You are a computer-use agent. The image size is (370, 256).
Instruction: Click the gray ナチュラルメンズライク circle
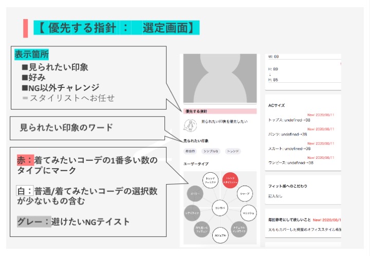[x=240, y=228]
